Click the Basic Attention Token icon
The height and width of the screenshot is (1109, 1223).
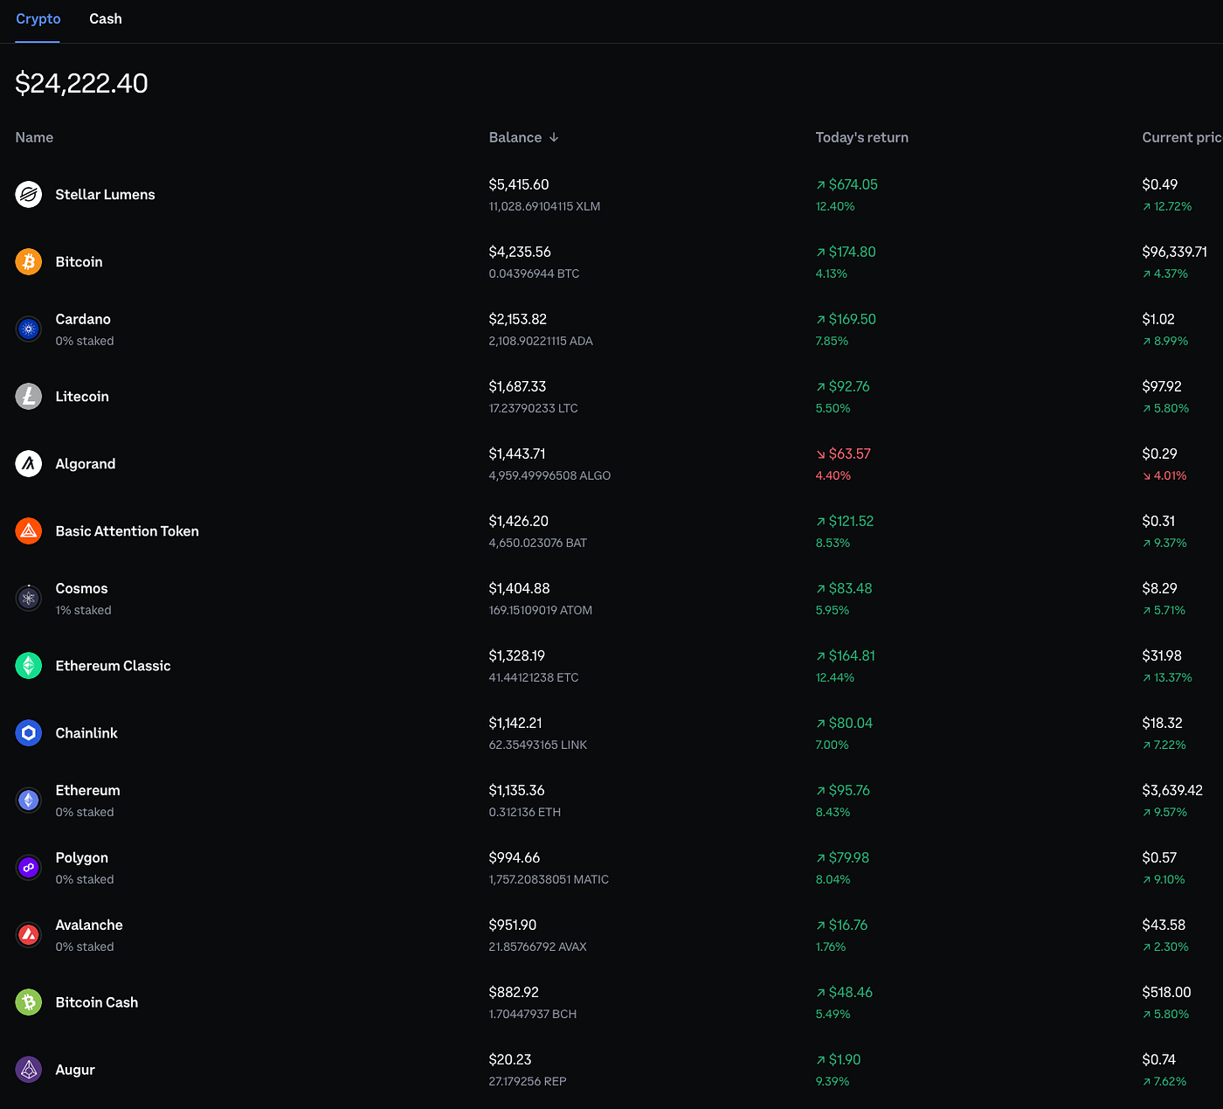pyautogui.click(x=29, y=530)
